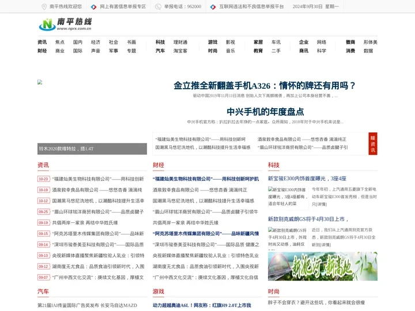Open the 09-19 item 共倡两岸一家亲 in 资讯
The image size is (415, 311).
[85, 223]
